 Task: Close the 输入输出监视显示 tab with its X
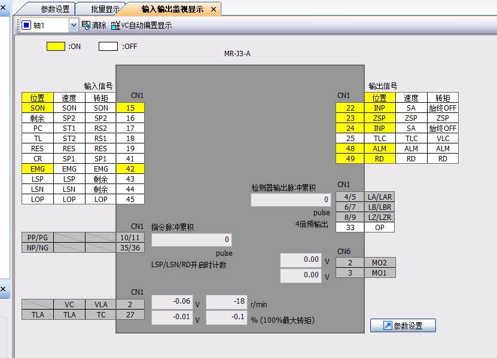click(x=212, y=10)
